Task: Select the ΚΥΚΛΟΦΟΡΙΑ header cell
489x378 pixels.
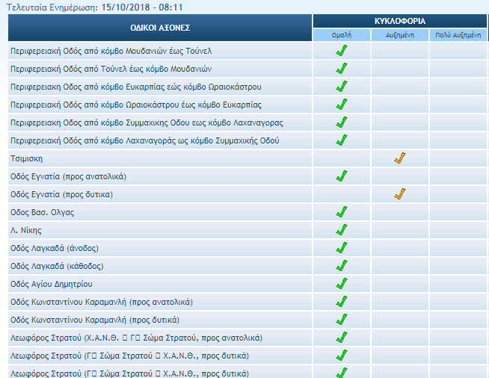Action: [400, 21]
